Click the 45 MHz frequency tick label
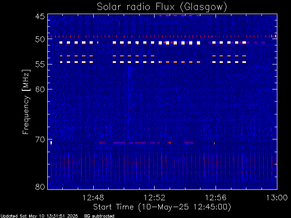Viewport: 291px width, 218px height. [x=40, y=16]
